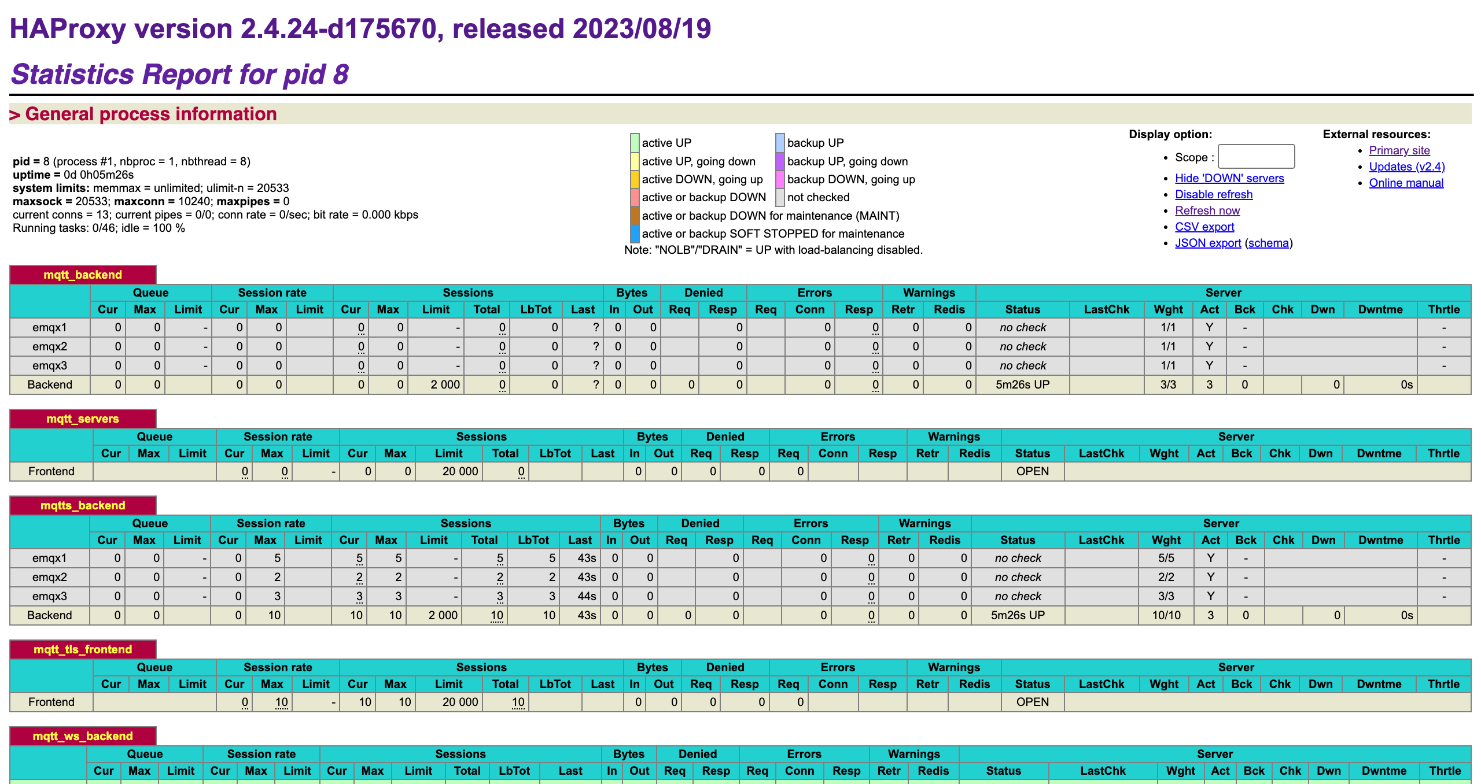The height and width of the screenshot is (784, 1481).
Task: Select the emqx1 row in mqtt_backend
Action: tap(50, 327)
